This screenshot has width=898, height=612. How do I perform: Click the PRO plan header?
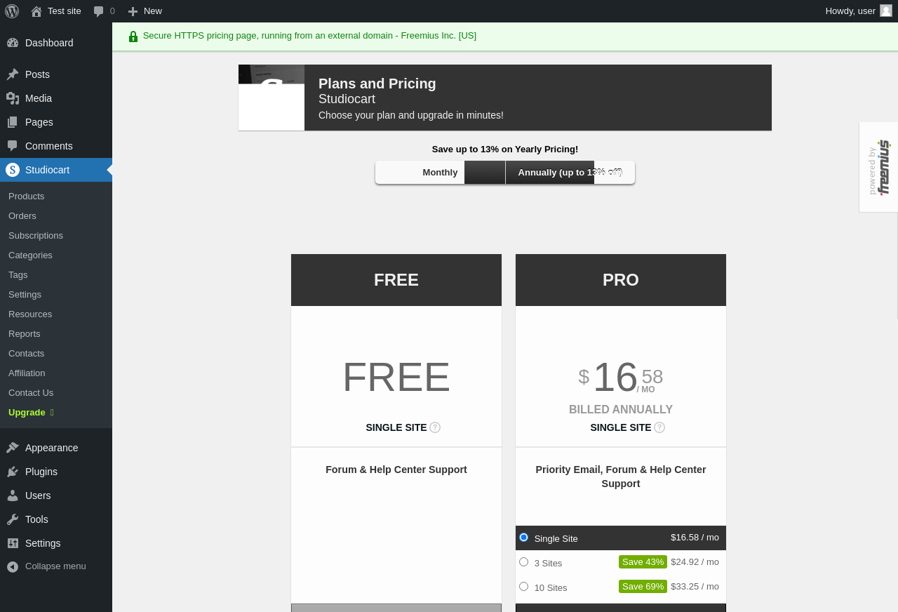(621, 280)
